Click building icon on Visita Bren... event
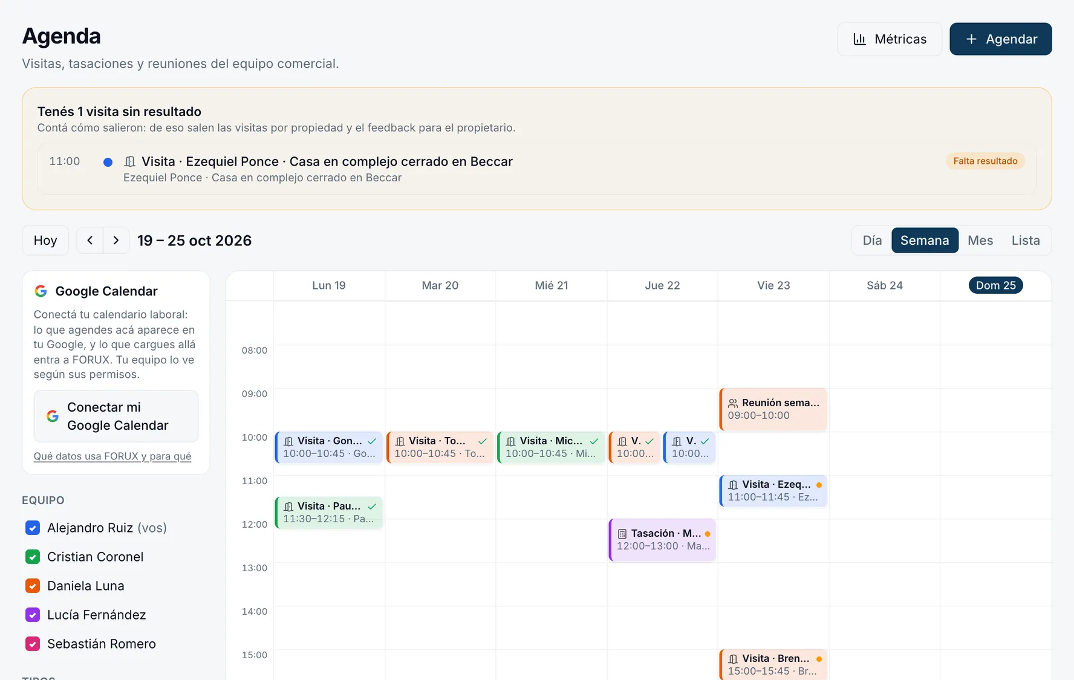 pos(733,659)
